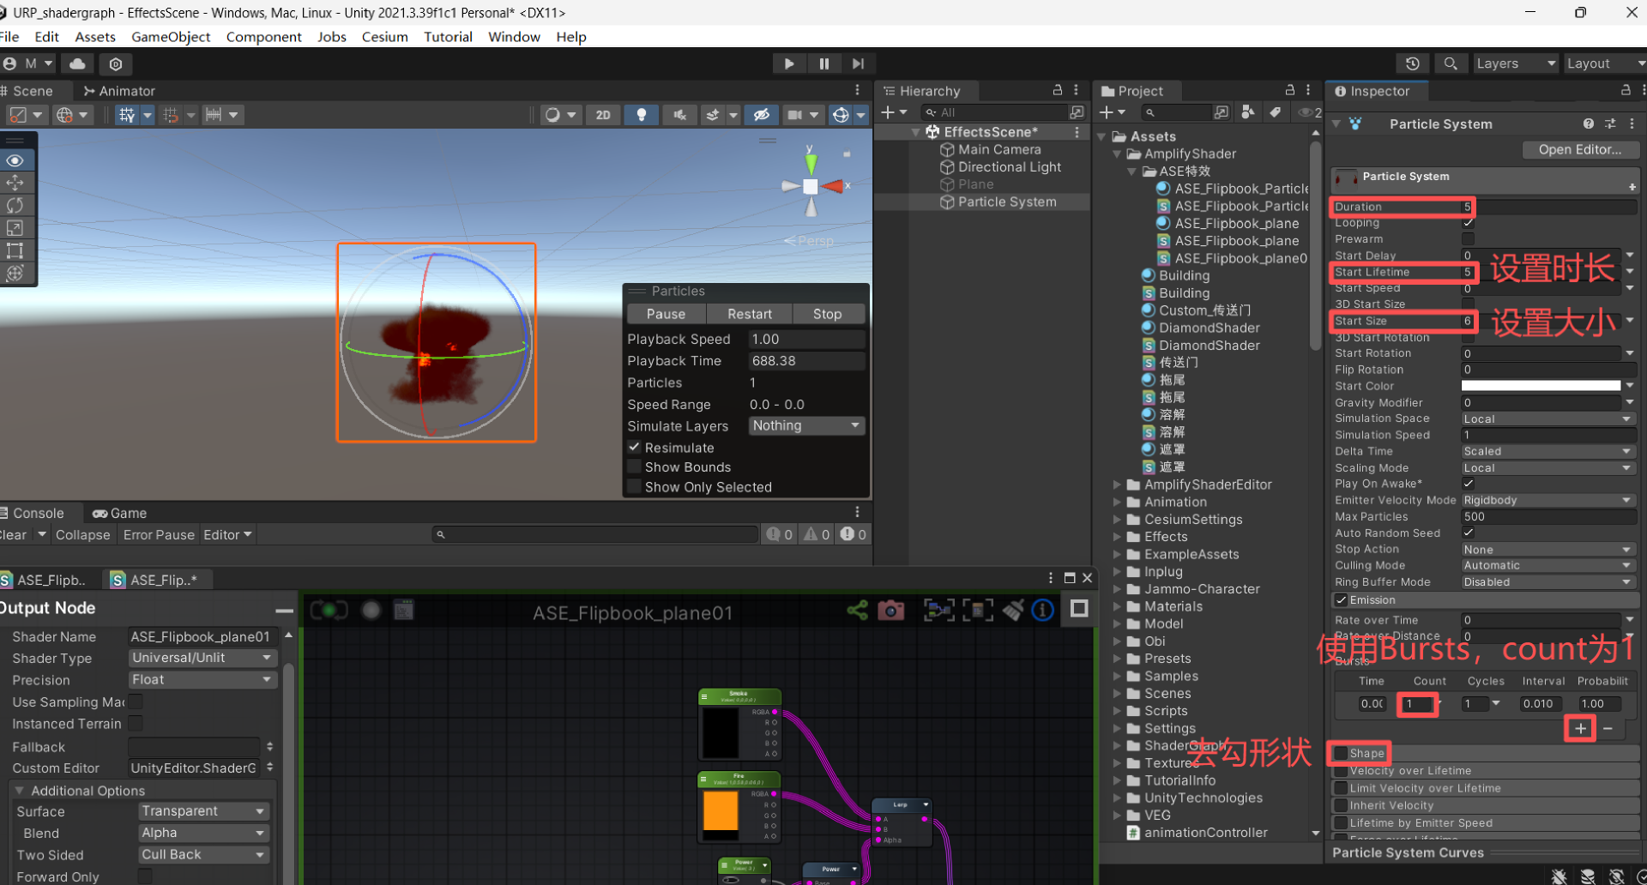The image size is (1647, 885).
Task: Select the Scale tool in Scene toolbar
Action: (x=15, y=227)
